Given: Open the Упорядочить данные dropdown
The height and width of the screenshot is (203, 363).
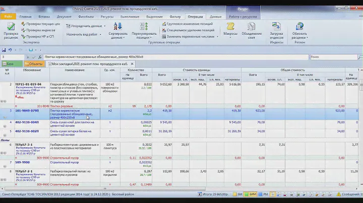Looking at the screenshot, I should point(86,25).
